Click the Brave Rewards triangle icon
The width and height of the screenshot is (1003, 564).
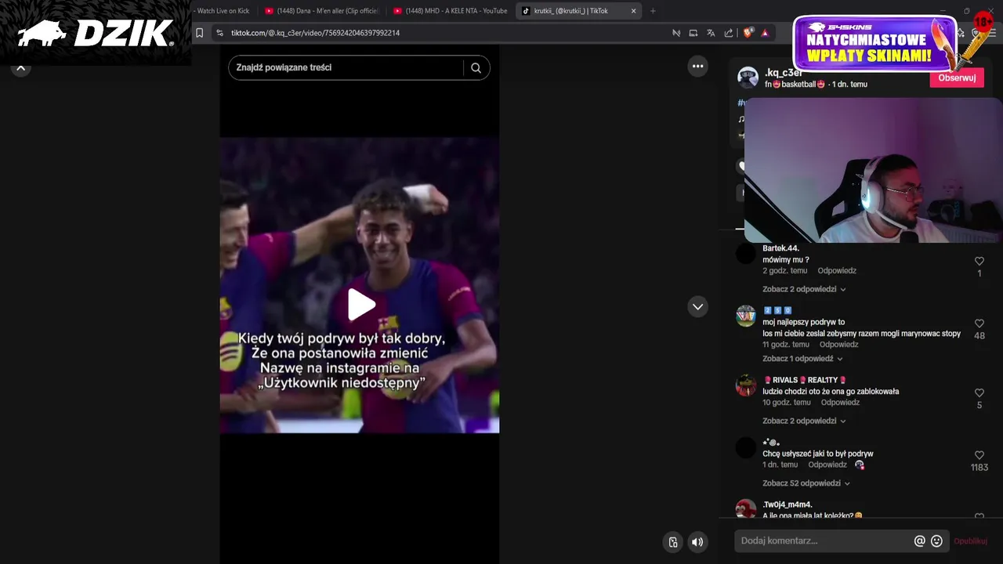765,33
